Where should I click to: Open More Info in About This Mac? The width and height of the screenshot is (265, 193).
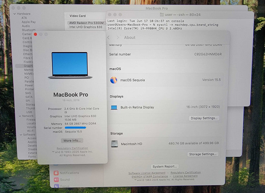coord(72,140)
